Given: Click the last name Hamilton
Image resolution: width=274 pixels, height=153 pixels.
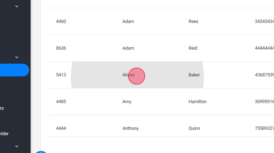Looking at the screenshot, I should [197, 102].
